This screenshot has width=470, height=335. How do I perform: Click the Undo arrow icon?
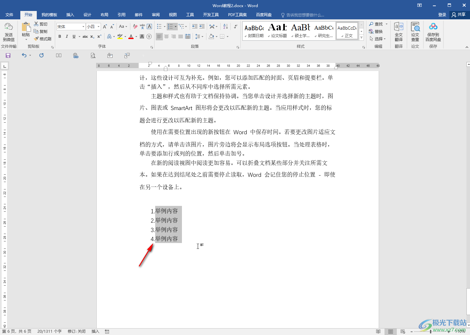point(24,56)
